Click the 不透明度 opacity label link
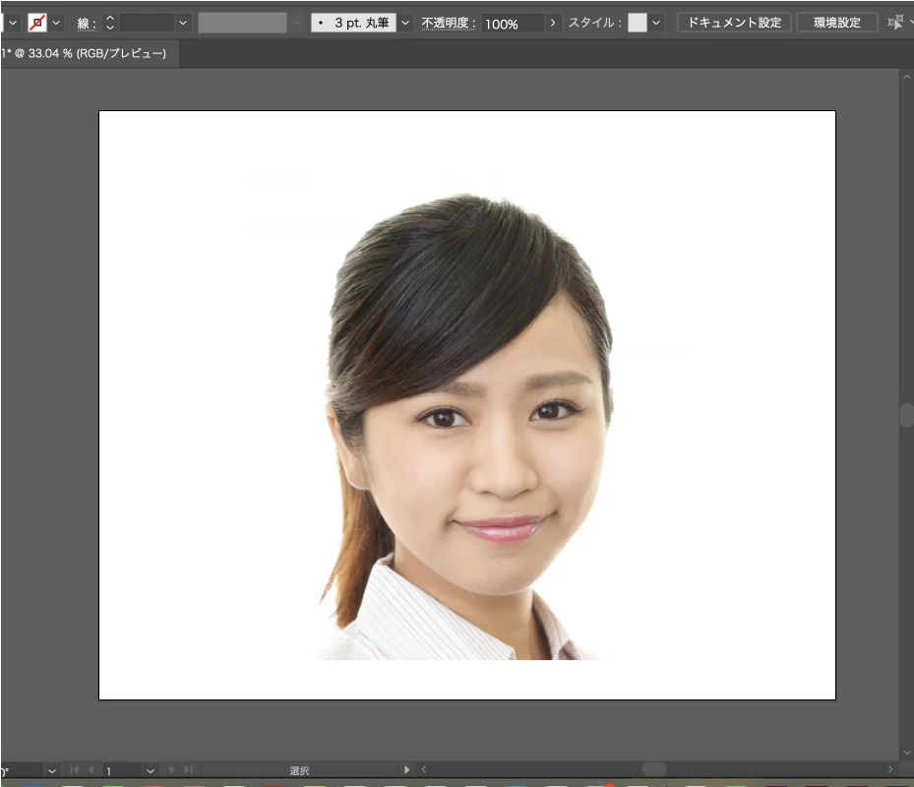This screenshot has height=787, width=914. coord(449,23)
